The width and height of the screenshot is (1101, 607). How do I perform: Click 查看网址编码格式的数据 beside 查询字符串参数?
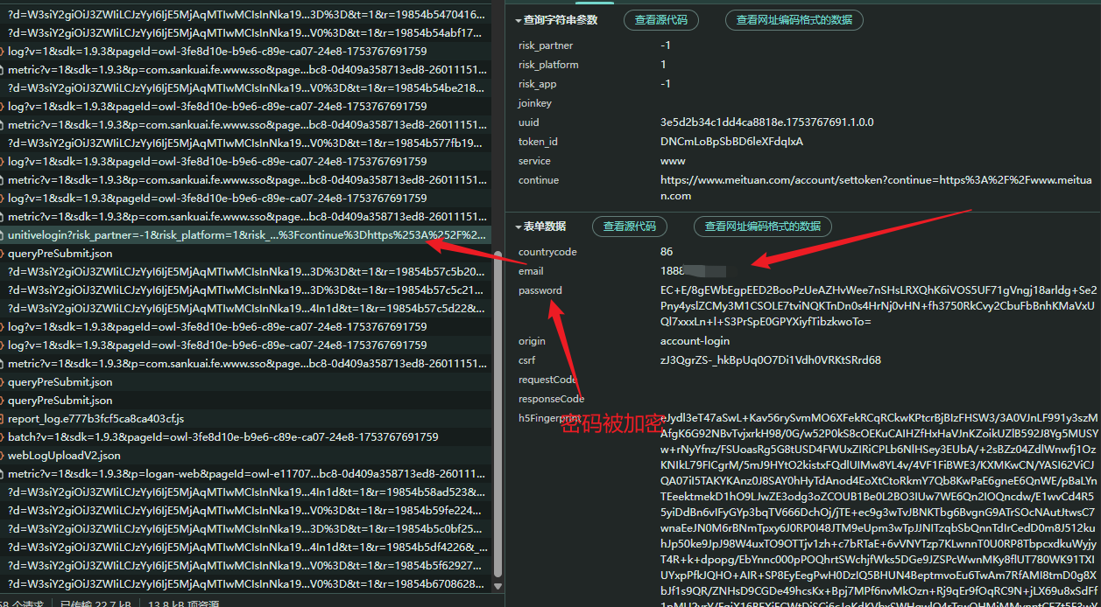(x=794, y=20)
